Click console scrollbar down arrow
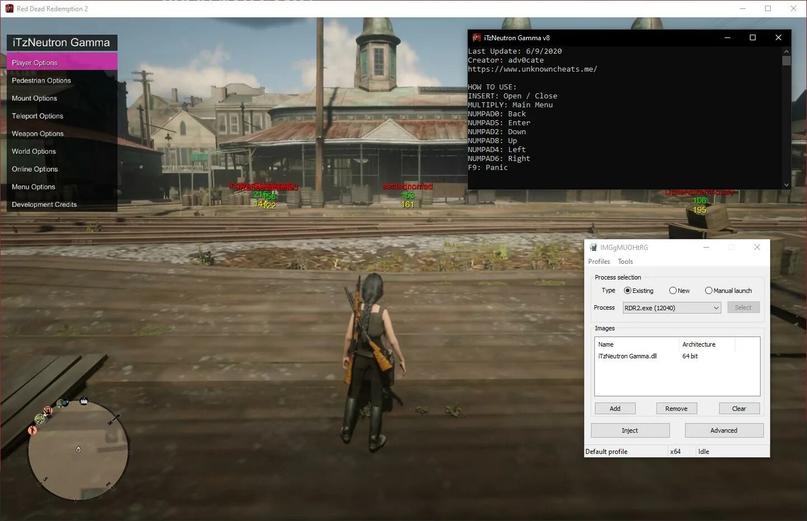The image size is (807, 521). pyautogui.click(x=786, y=185)
